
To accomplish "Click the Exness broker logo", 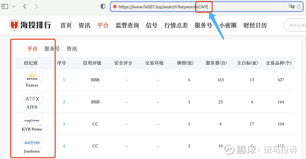I will point(32,77).
